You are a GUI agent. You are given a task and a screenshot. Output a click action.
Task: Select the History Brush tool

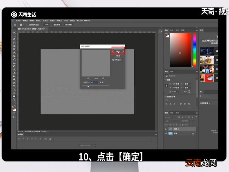click(x=14, y=66)
